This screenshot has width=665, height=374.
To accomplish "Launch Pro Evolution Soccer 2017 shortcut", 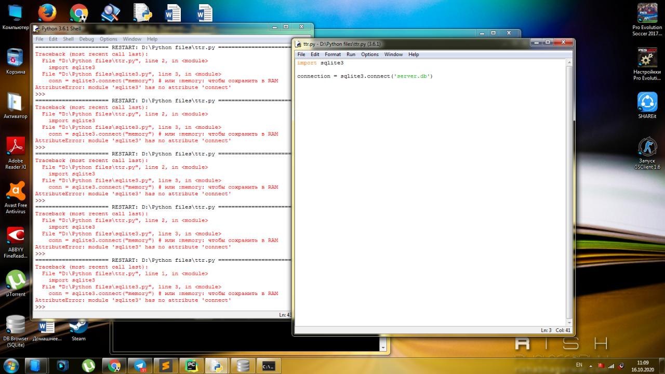I will [x=647, y=20].
